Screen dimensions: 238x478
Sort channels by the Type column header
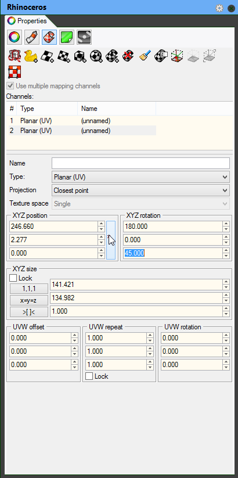click(48, 109)
